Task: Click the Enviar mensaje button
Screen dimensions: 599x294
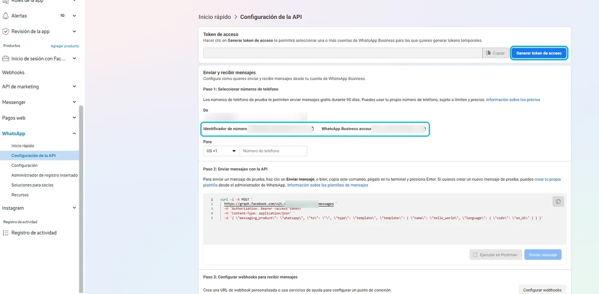Action: 543,255
